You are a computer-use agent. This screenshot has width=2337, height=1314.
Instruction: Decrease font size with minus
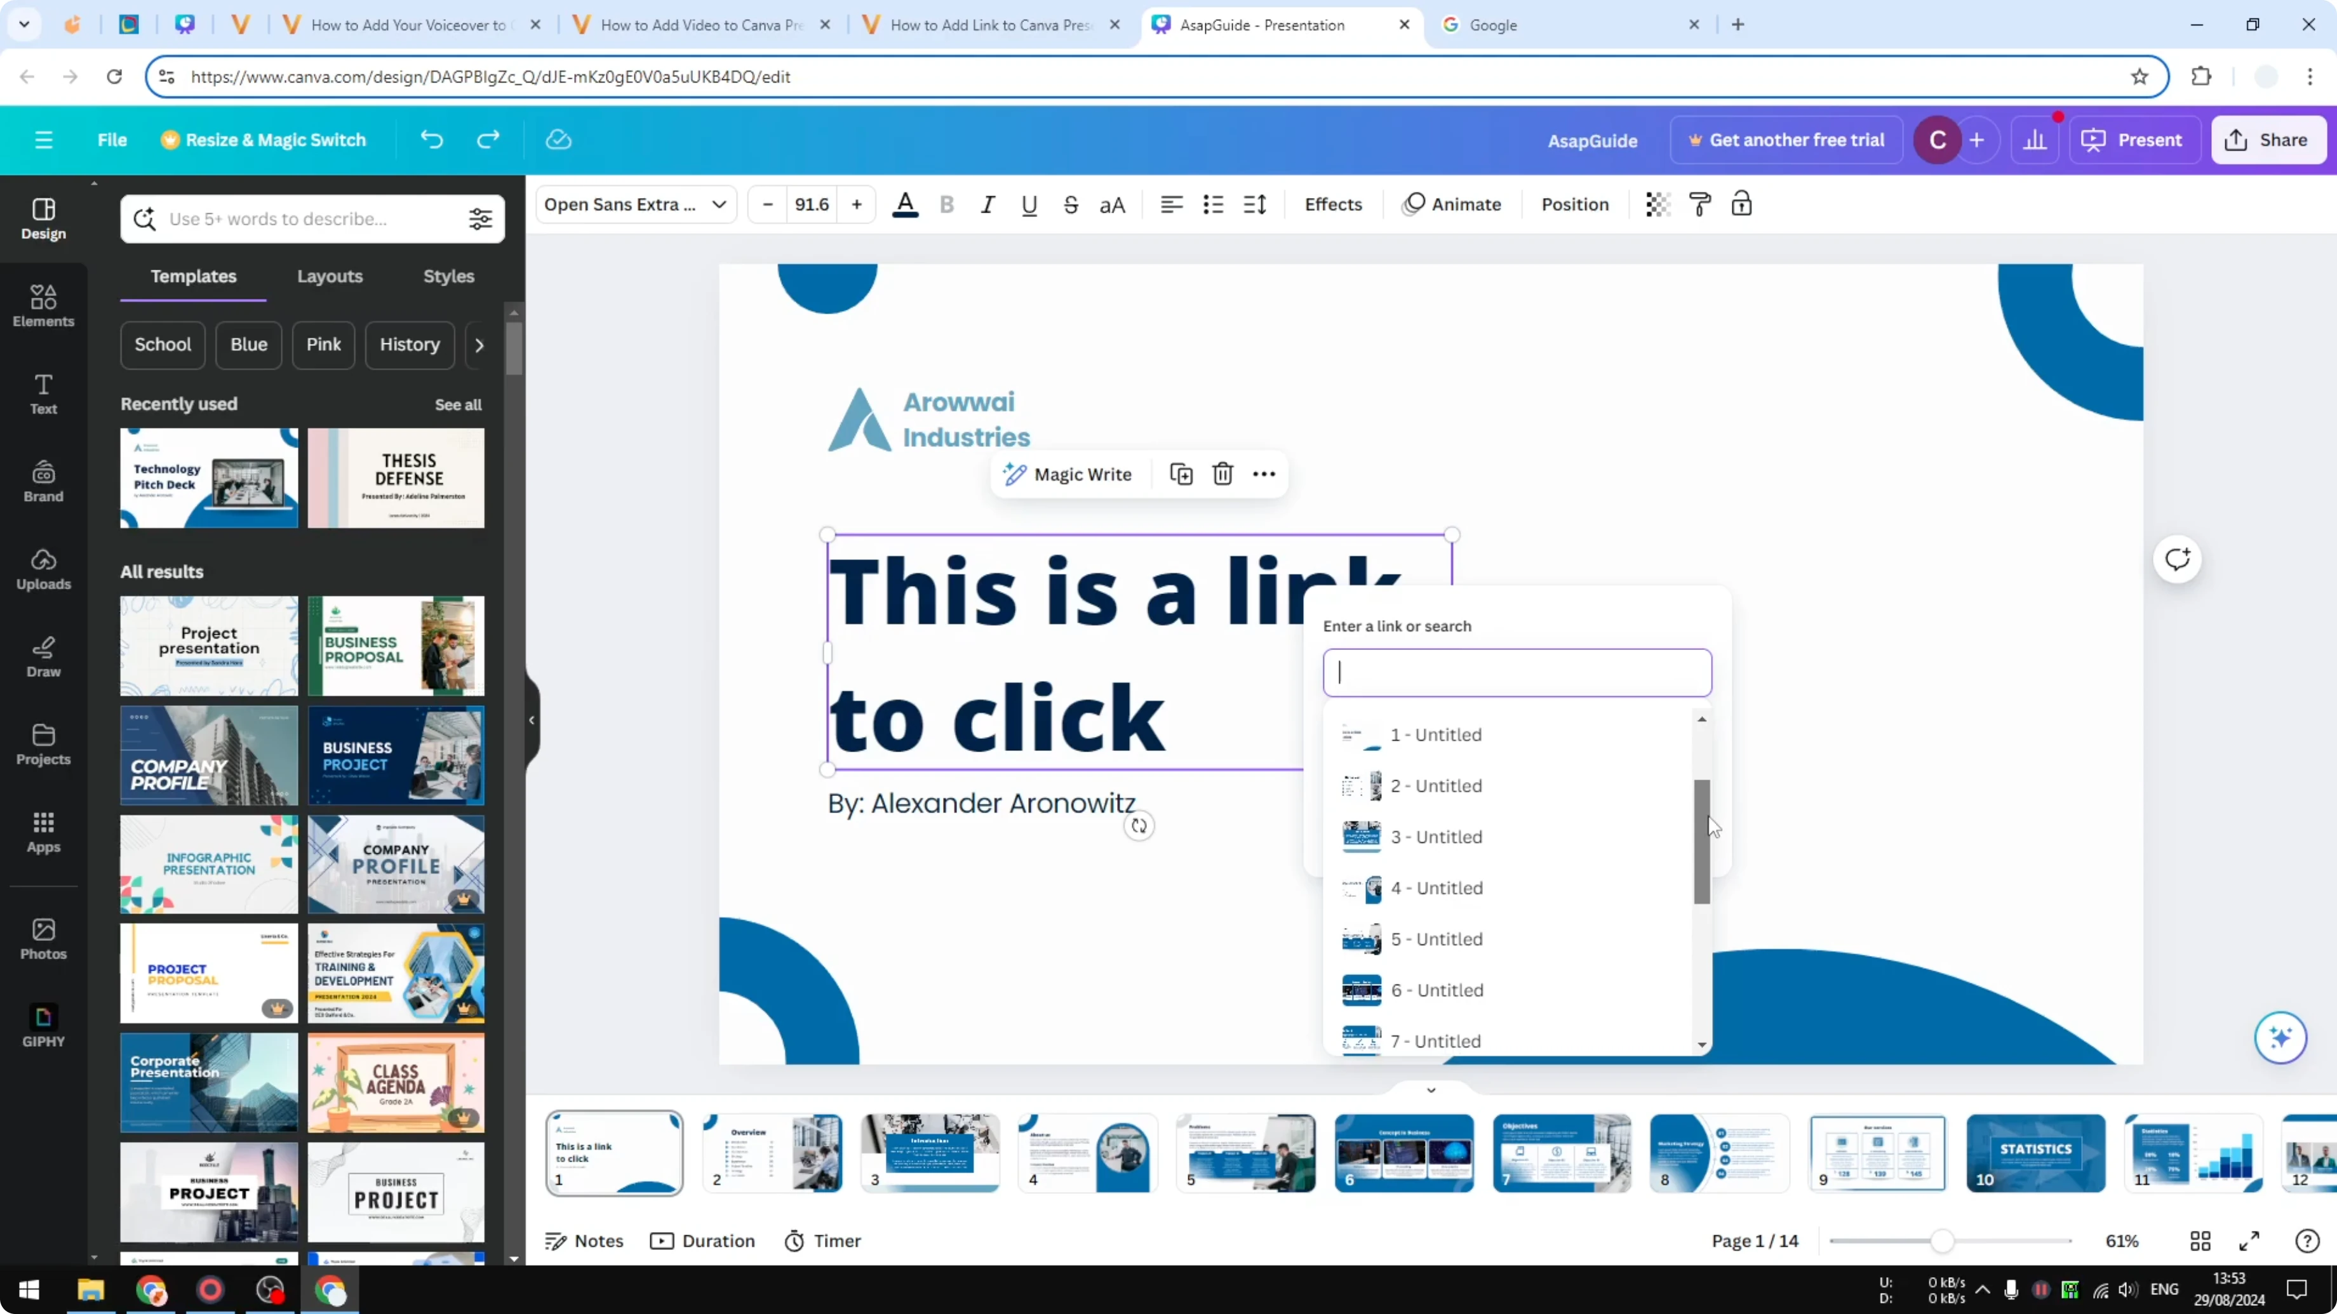tap(768, 205)
